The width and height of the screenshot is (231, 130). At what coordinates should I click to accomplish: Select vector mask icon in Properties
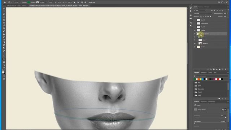click(x=225, y=109)
